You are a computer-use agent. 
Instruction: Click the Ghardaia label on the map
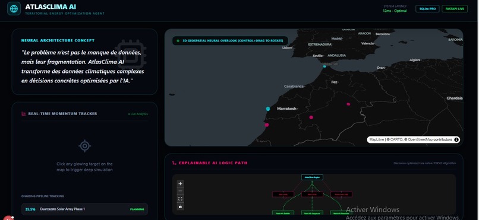click(454, 98)
